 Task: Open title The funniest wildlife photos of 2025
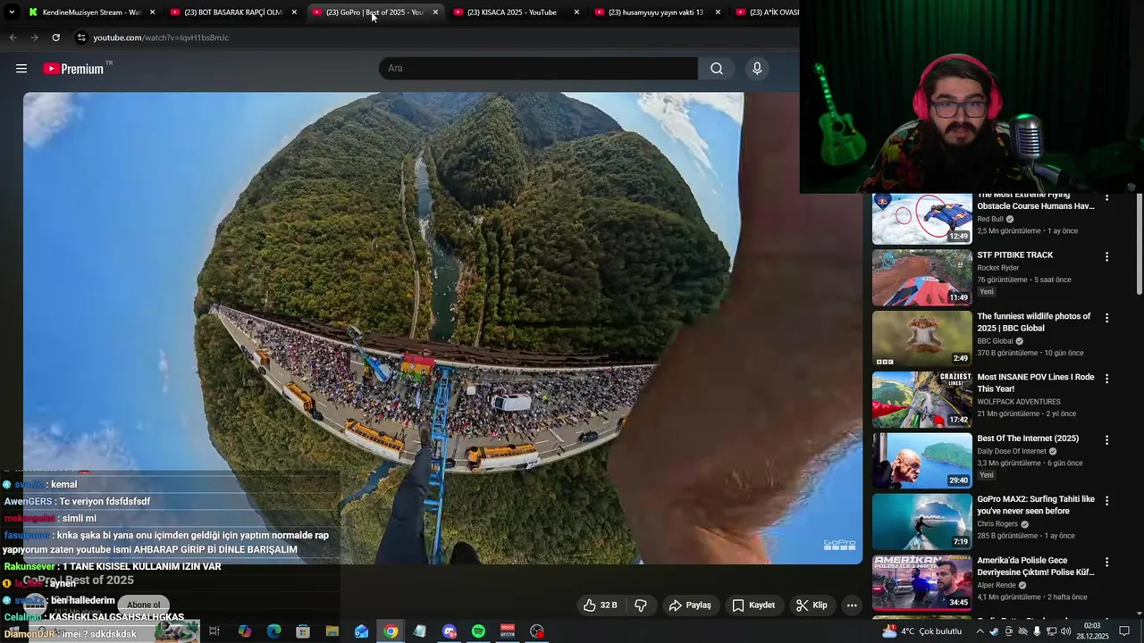pyautogui.click(x=1034, y=322)
